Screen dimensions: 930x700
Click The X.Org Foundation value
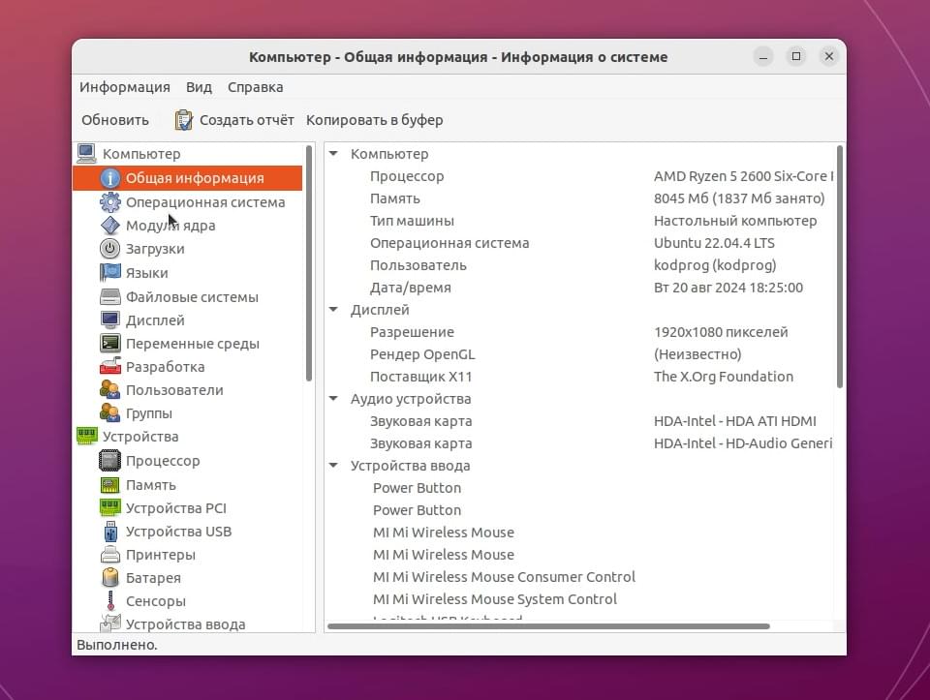[x=724, y=377]
